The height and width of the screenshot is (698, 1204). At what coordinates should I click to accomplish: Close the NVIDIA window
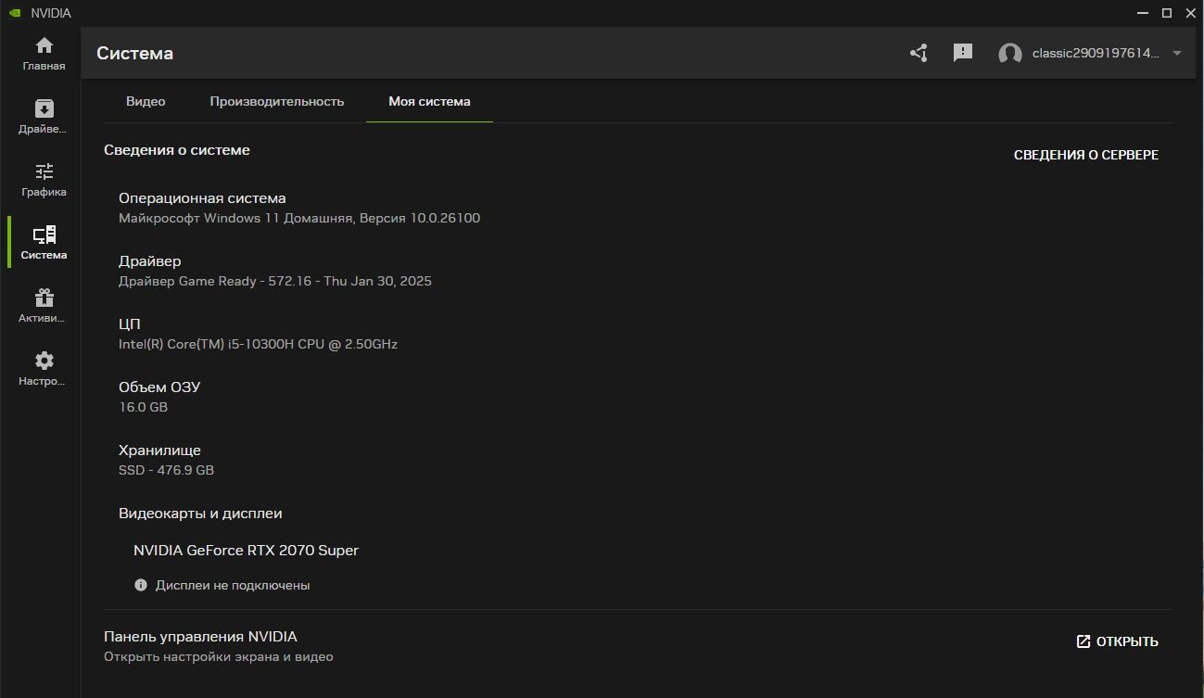click(x=1191, y=13)
